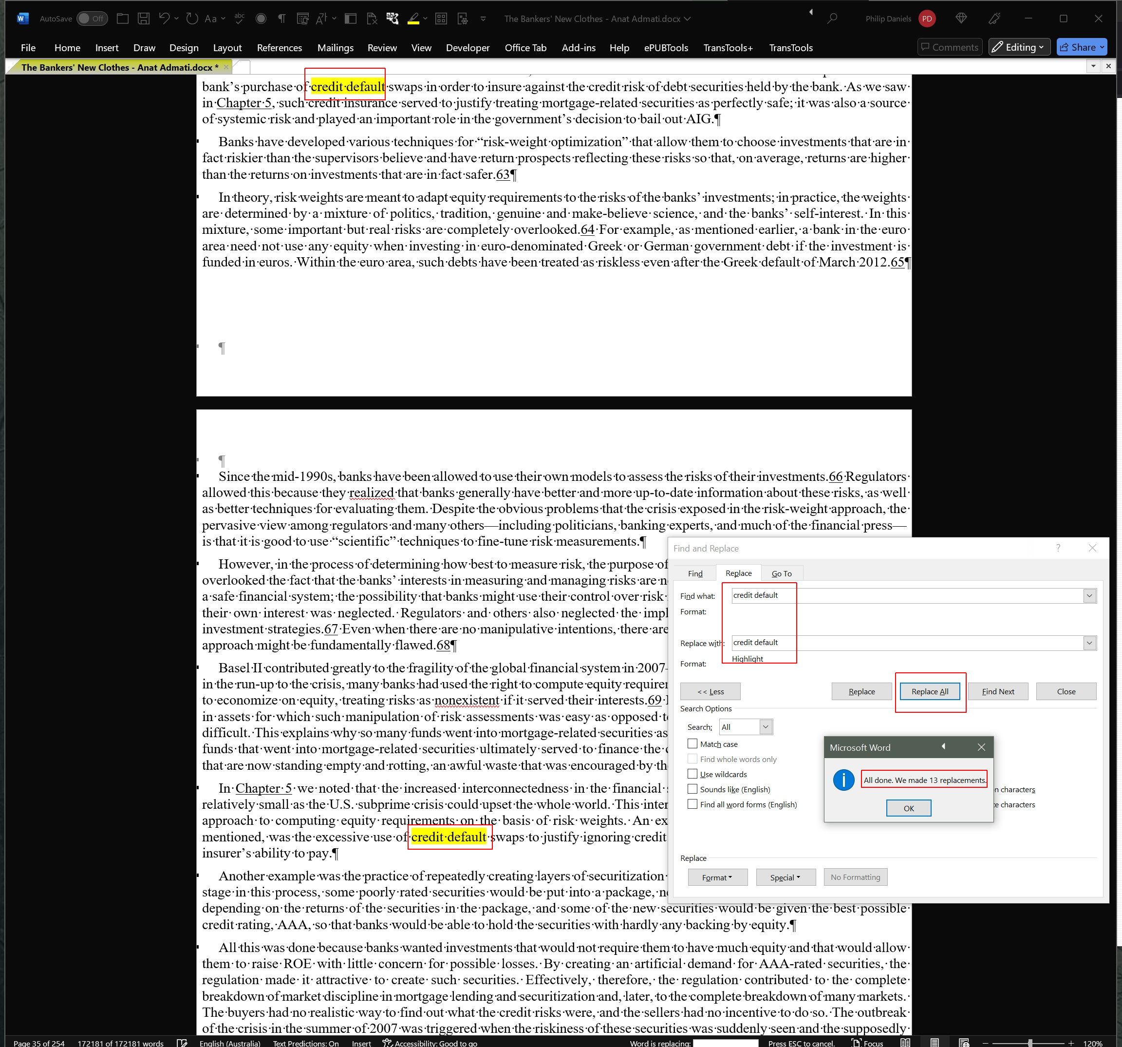Check the Match case option
The image size is (1122, 1047).
pos(692,744)
